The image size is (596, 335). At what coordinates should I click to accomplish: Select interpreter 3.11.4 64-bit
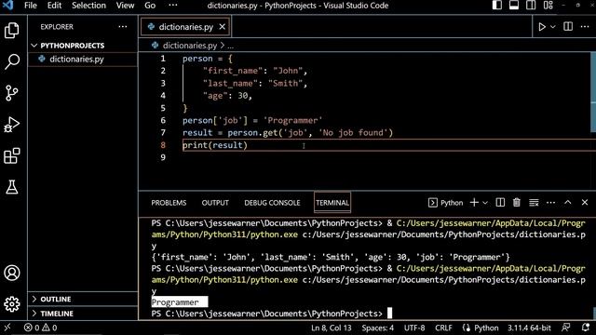(529, 328)
